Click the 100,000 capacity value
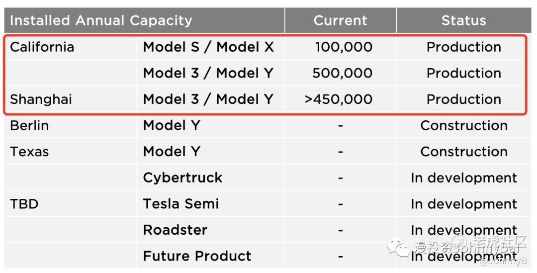The height and width of the screenshot is (273, 537). (x=344, y=47)
